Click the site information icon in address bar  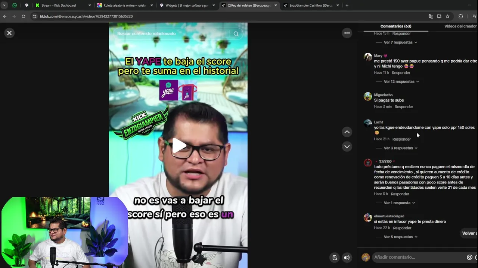[x=34, y=16]
